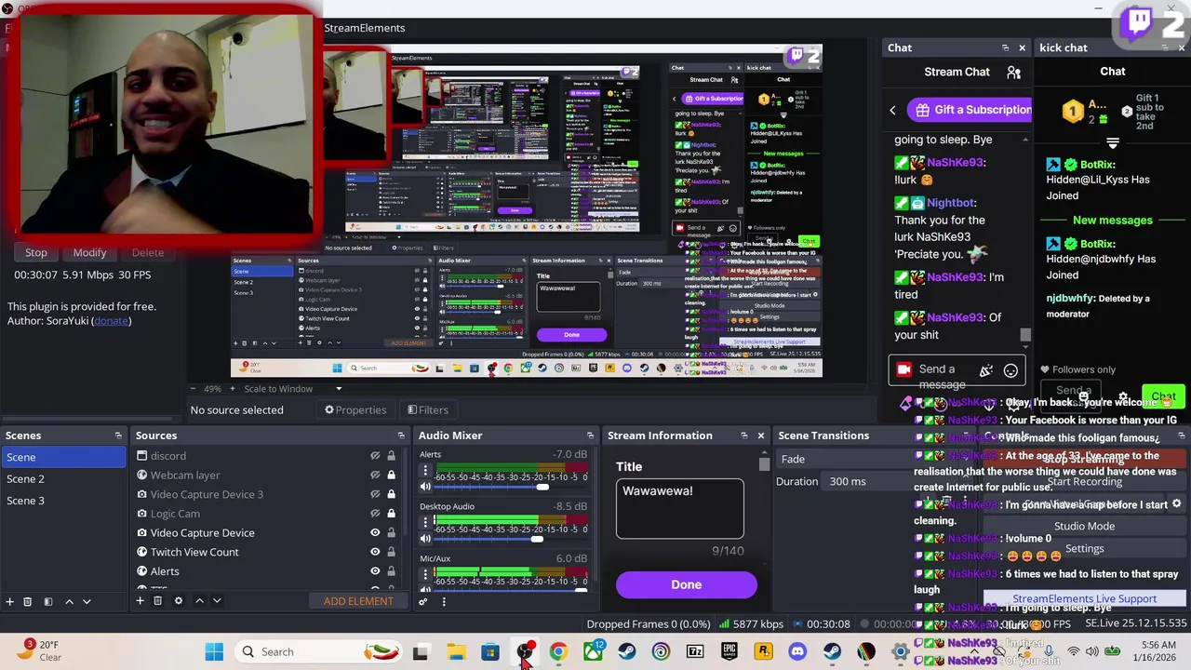Screen dimensions: 1191x670
Task: Show the discord source
Action: coord(375,456)
